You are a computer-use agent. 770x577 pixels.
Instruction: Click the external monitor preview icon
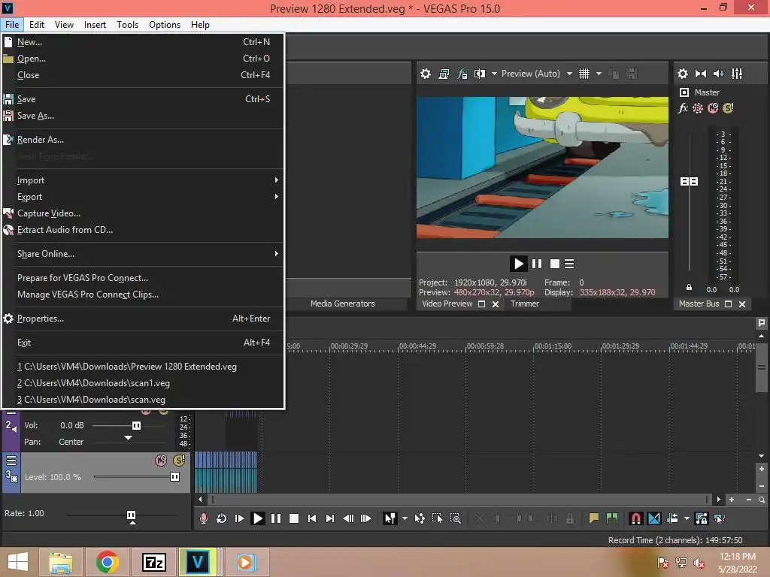click(x=444, y=74)
